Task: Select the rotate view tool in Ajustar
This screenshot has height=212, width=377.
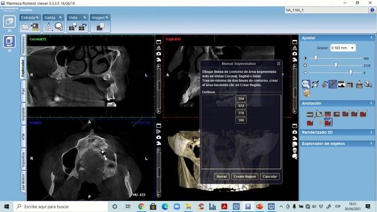Action: [x=315, y=84]
